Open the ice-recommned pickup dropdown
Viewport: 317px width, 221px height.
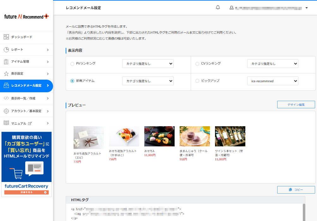[x=272, y=81]
